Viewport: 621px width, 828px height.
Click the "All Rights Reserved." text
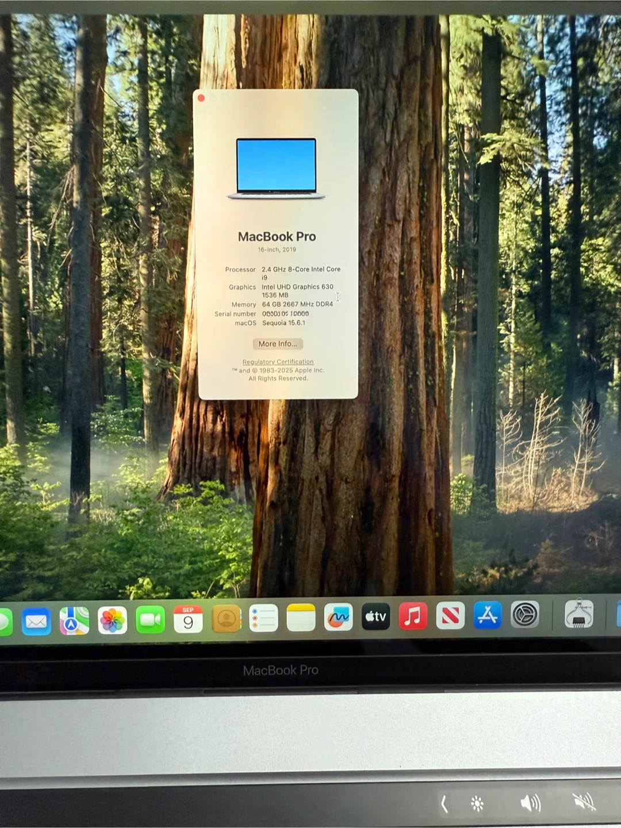click(278, 378)
